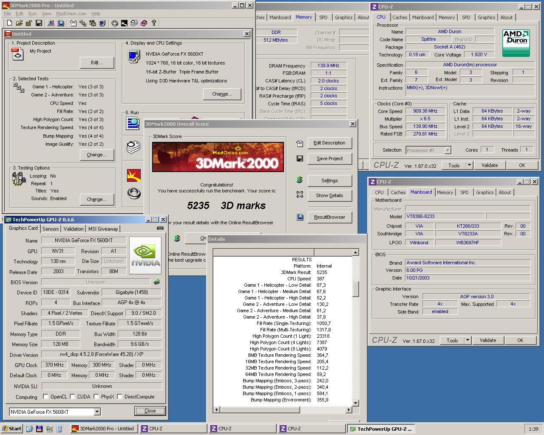Image resolution: width=544 pixels, height=435 pixels.
Task: Enable the CUDA checkbox in GPU-Z
Action: [x=73, y=397]
